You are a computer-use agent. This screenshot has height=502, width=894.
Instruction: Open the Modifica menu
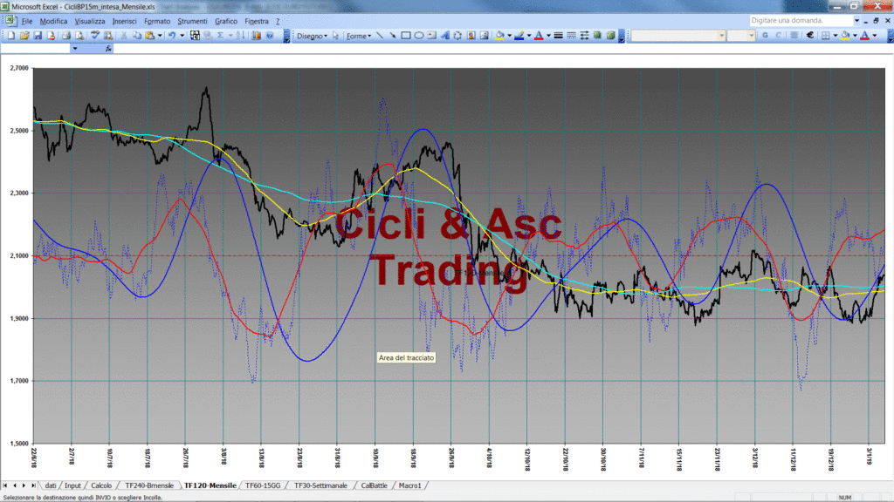(53, 21)
